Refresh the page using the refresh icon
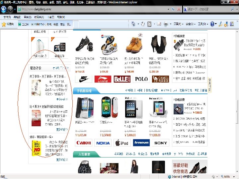This screenshot has height=179, width=239. click(x=173, y=9)
